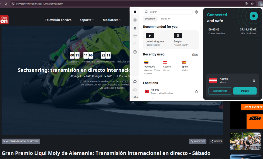This screenshot has height=159, width=263.
Task: Favorite Austria Vienna with the star
Action: [x=254, y=80]
